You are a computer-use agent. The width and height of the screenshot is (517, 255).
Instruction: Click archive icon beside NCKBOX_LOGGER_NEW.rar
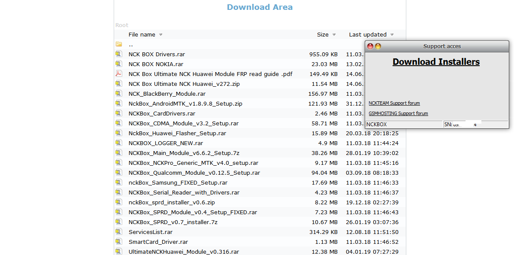(x=119, y=143)
